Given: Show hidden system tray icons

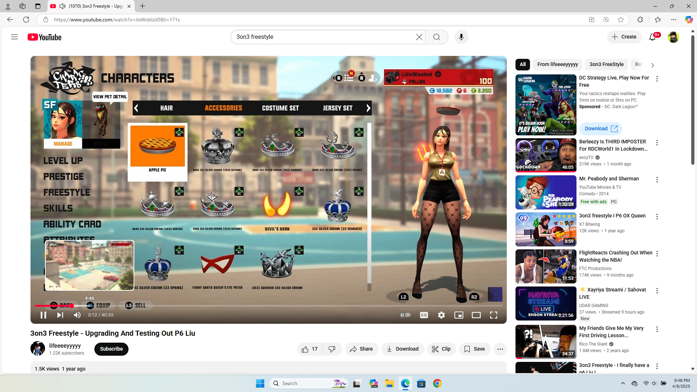Looking at the screenshot, I should 623,384.
